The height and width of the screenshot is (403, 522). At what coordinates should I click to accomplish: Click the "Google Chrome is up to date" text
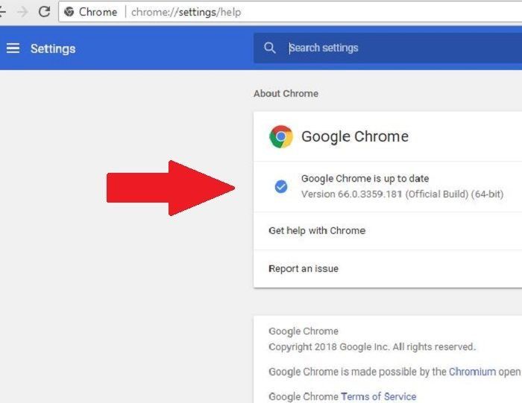click(x=365, y=179)
